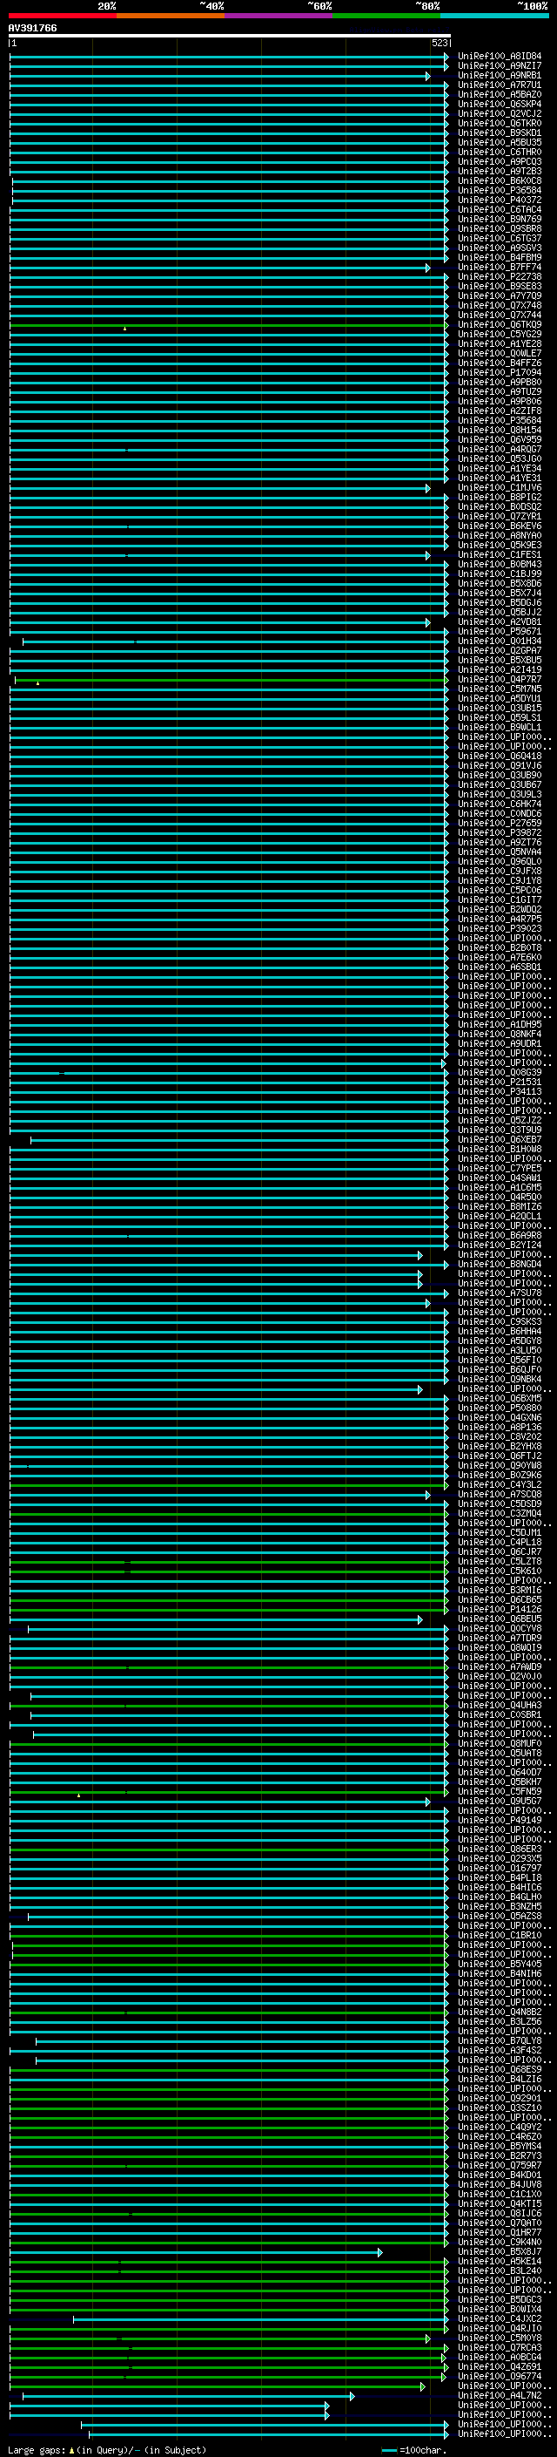The width and height of the screenshot is (557, 2457).
Task: Select hit UniRef100_C9SKS3
Action: (499, 1322)
